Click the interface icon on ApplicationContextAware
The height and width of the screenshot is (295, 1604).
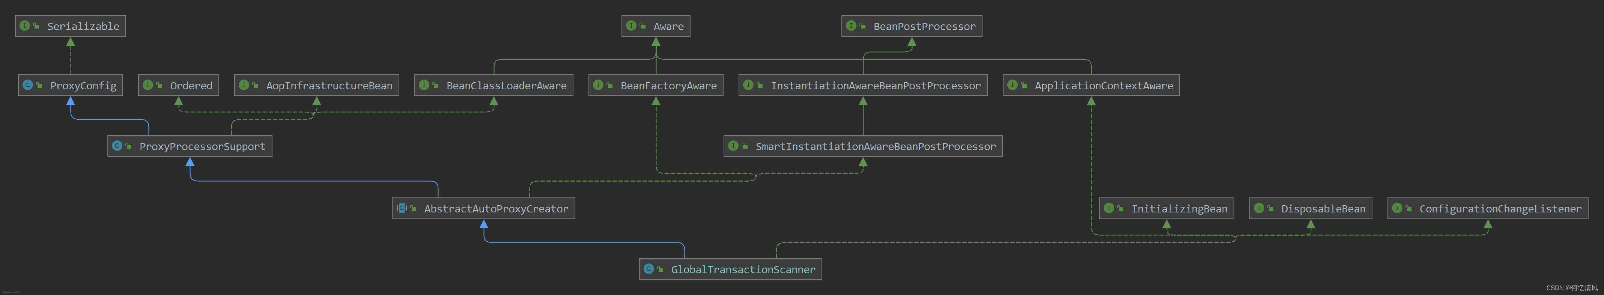1013,85
